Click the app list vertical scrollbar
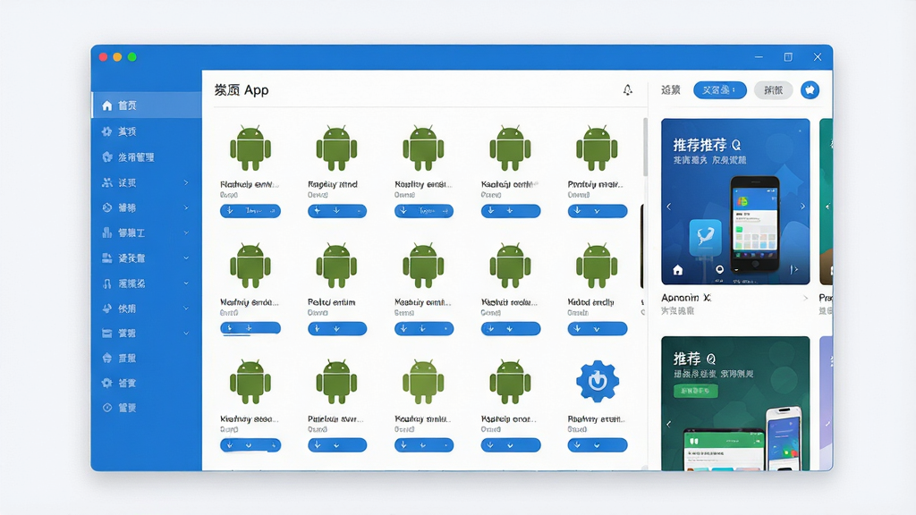916x515 pixels. click(645, 148)
